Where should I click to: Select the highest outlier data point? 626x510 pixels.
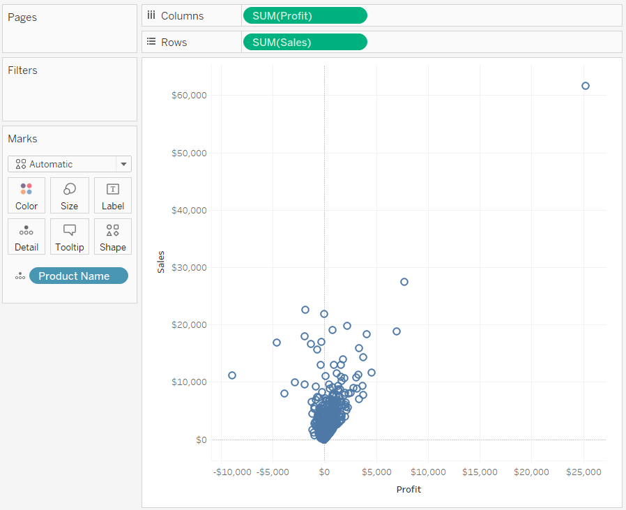point(585,85)
